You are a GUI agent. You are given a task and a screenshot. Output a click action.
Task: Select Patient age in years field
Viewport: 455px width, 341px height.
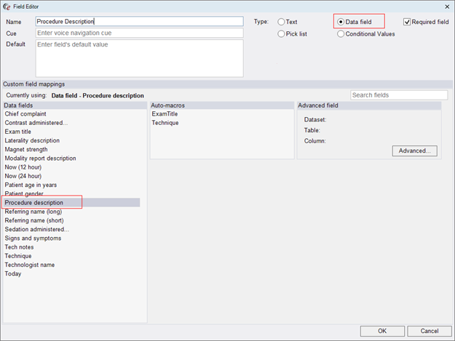pos(31,185)
